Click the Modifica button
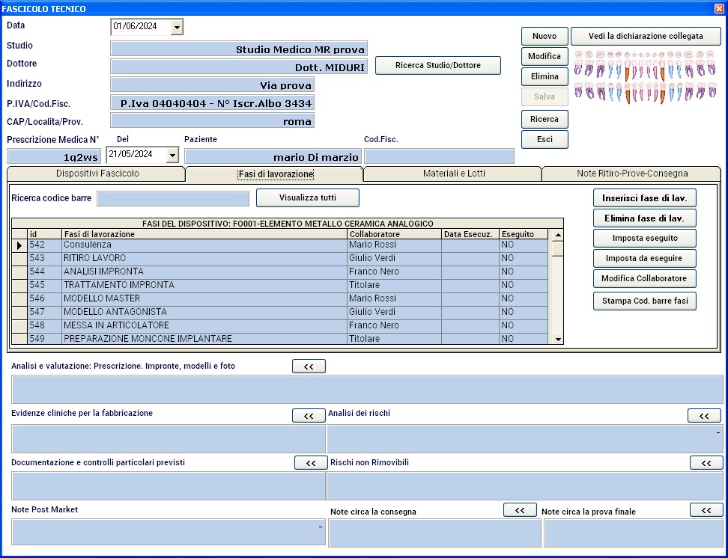728x558 pixels. [545, 57]
